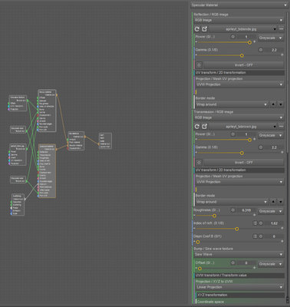Click the Index of refr. slider handle
290x307 pixels.
pyautogui.click(x=237, y=229)
